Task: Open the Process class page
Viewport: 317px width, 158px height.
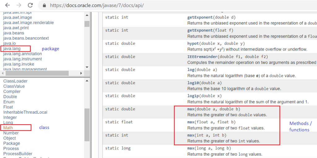Action: (x=11, y=148)
